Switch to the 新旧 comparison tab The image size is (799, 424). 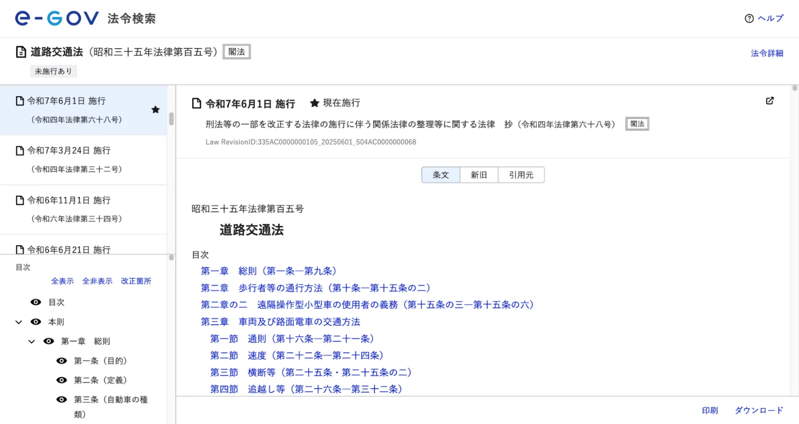tap(479, 175)
